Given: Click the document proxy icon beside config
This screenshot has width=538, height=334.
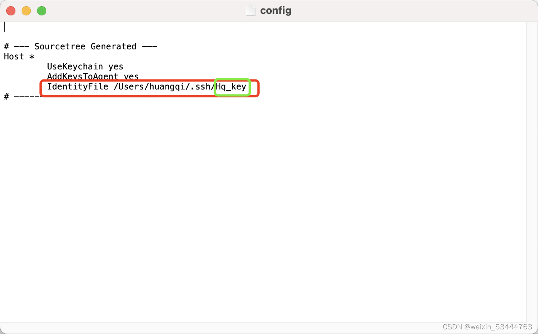Looking at the screenshot, I should [251, 10].
